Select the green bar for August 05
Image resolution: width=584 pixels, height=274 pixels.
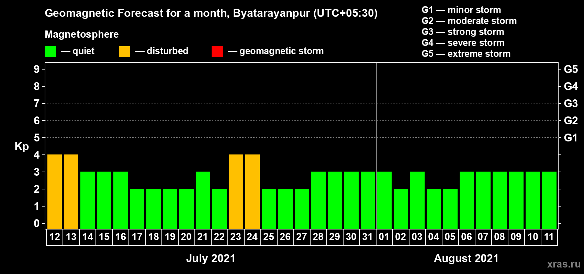[450, 209]
